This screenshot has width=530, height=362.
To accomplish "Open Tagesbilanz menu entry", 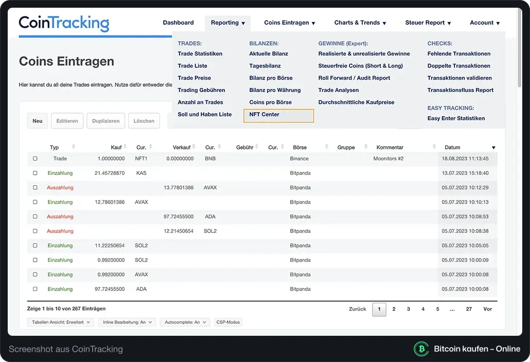I will pos(265,66).
